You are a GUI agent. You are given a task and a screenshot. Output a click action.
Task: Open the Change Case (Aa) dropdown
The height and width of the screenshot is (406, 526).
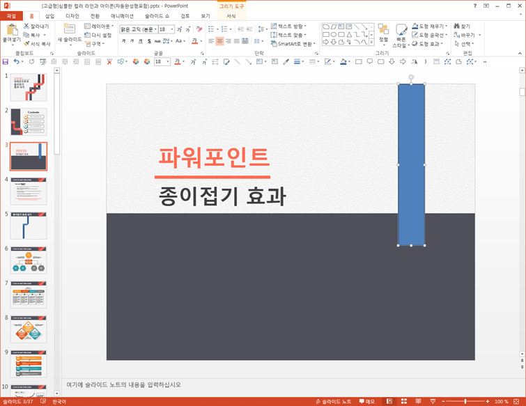tap(180, 41)
